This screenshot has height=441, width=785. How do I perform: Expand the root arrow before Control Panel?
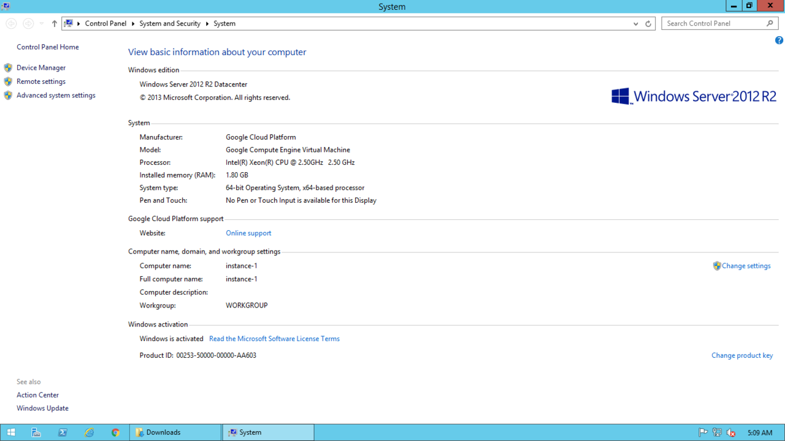tap(78, 23)
